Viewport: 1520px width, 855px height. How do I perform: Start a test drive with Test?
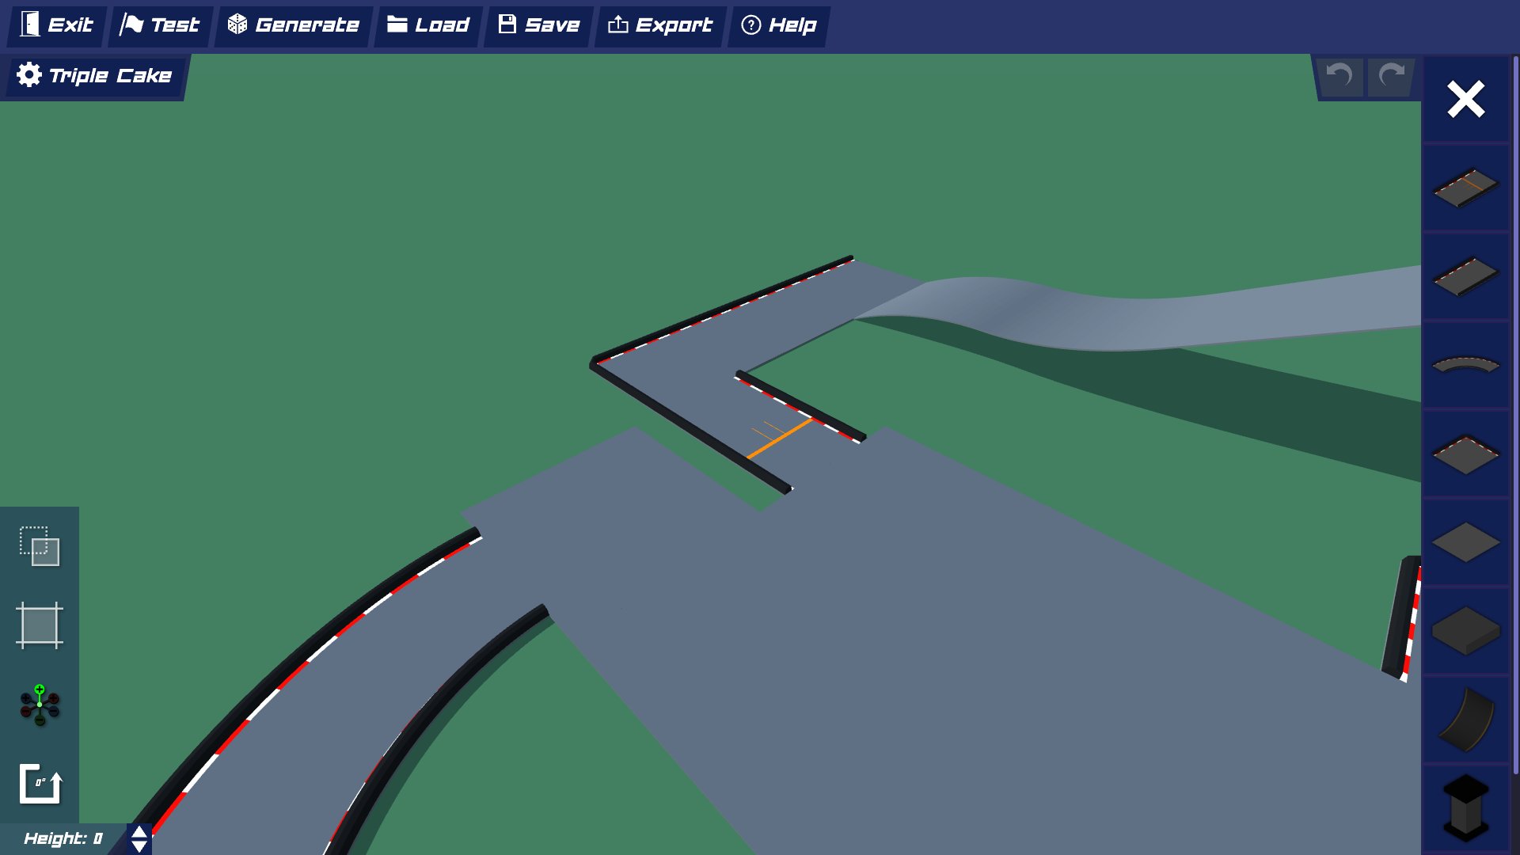(161, 25)
